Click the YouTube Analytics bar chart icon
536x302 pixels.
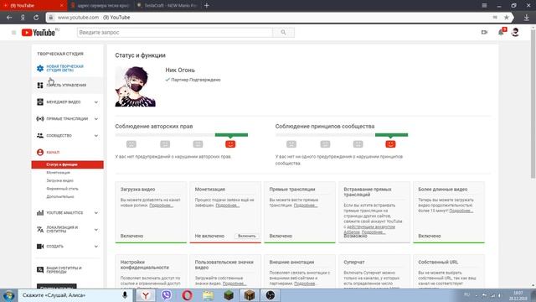[40, 212]
